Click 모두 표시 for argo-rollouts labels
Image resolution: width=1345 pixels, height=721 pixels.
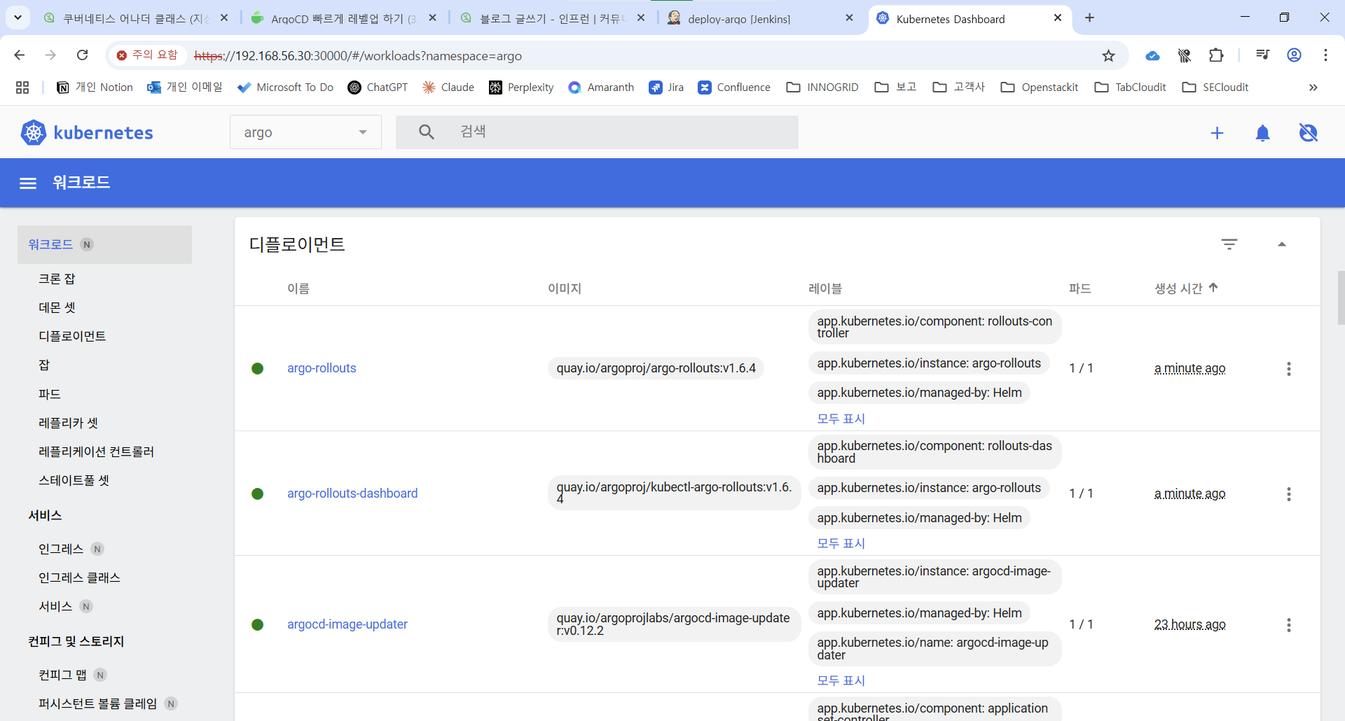click(841, 419)
